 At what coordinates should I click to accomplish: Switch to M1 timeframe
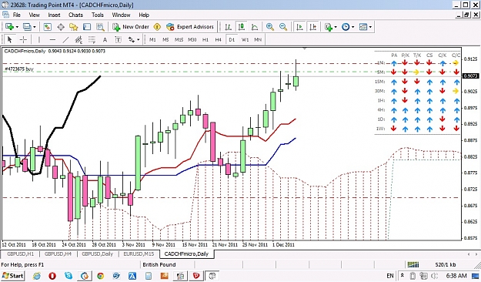[x=152, y=39]
